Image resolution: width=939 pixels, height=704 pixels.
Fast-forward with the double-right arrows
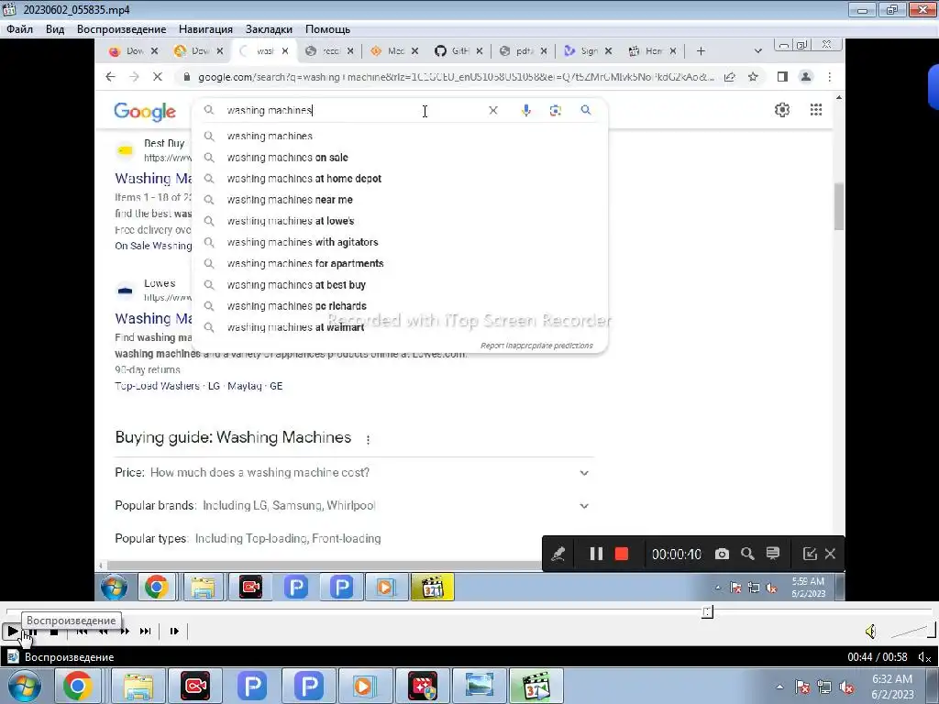tap(125, 631)
